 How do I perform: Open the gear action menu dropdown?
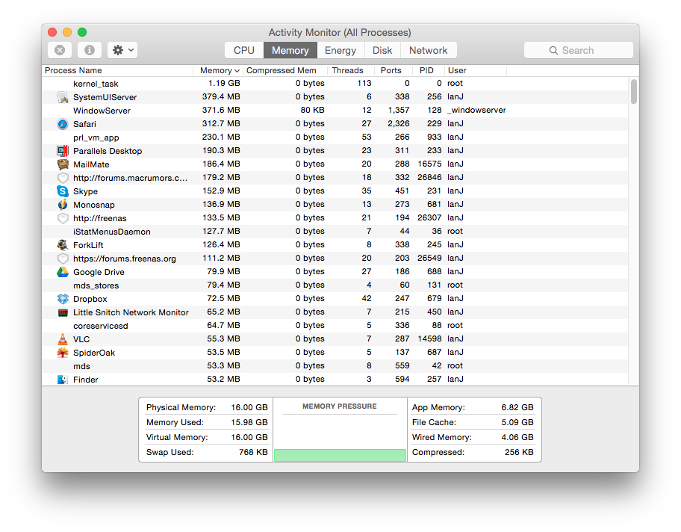click(123, 50)
